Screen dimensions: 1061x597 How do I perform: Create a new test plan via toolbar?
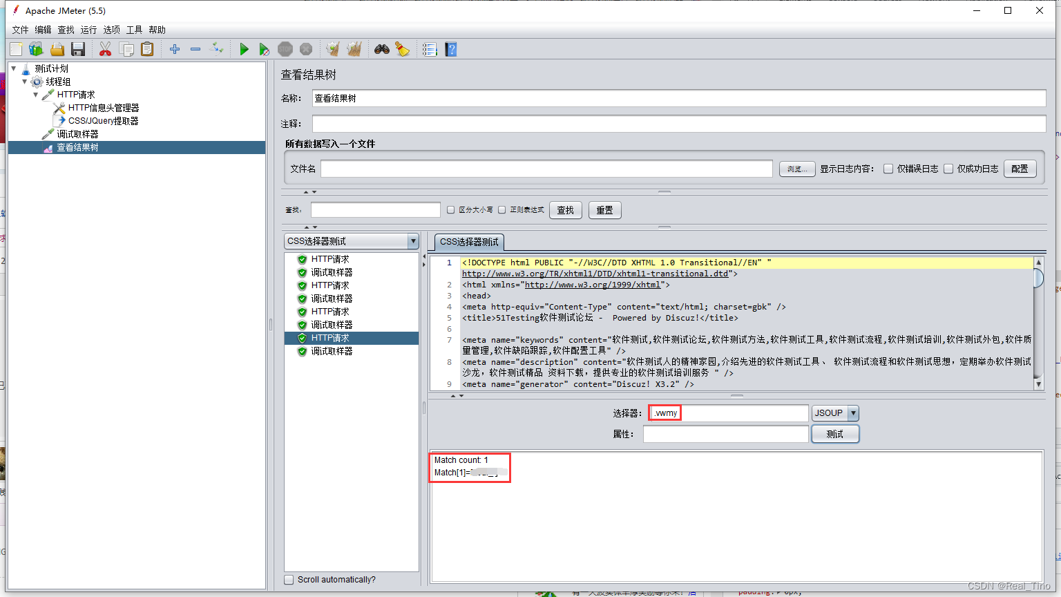coord(16,49)
